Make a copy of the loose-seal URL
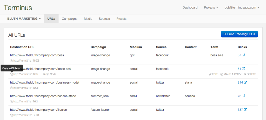266x120 pixels. click(231, 74)
